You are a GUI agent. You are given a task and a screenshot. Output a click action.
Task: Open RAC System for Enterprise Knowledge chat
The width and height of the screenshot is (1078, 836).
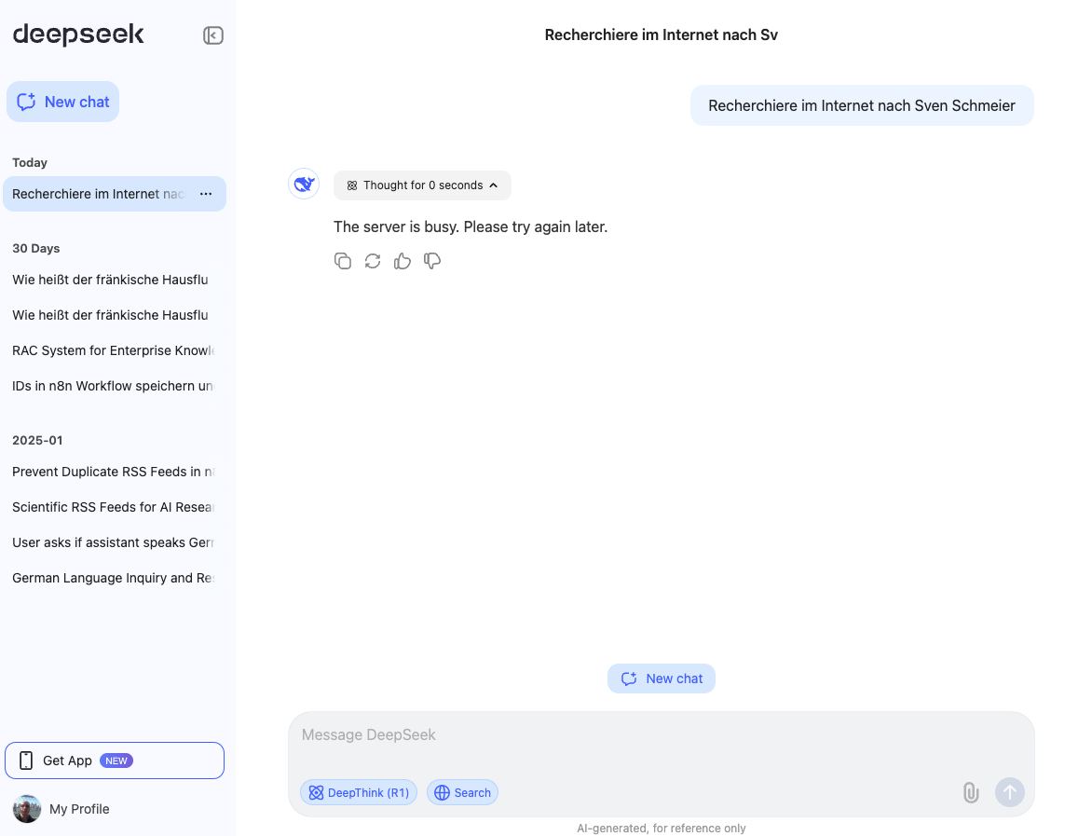(x=114, y=350)
